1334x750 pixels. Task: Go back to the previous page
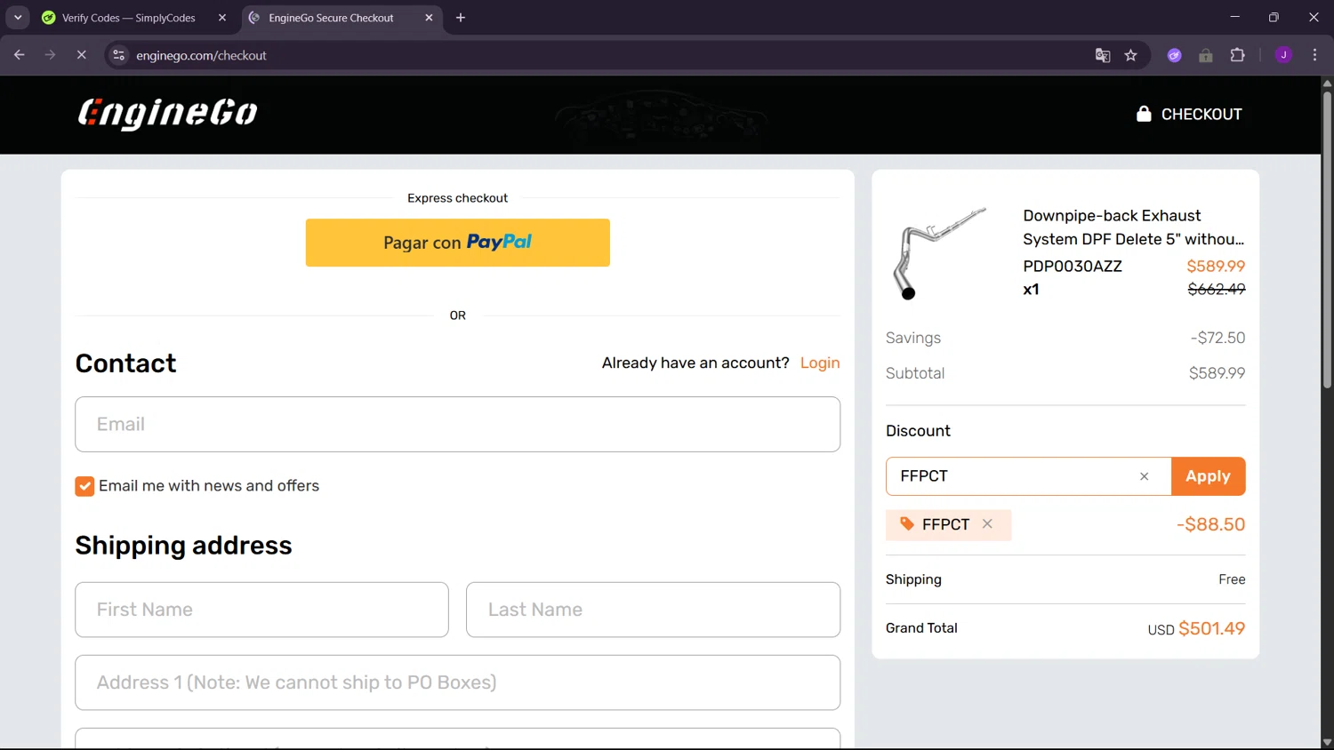click(20, 55)
